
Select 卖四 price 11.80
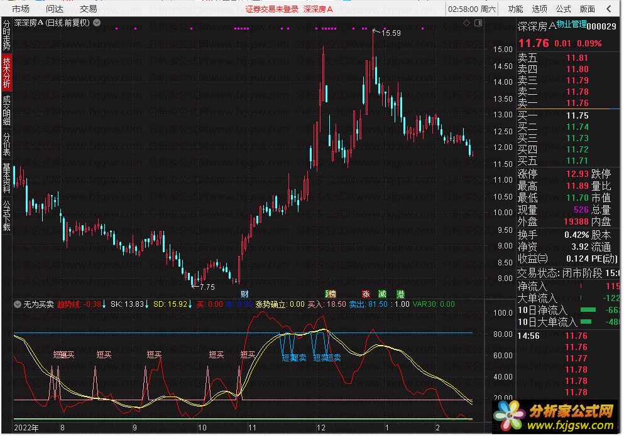click(577, 69)
